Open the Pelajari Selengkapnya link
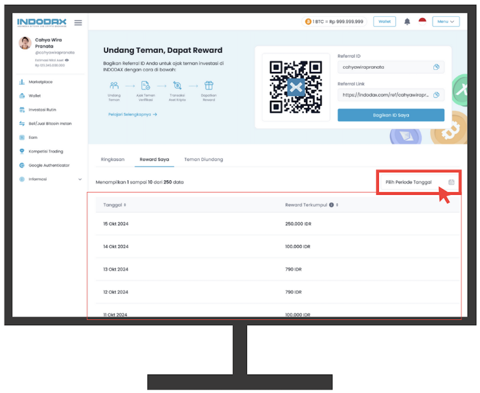This screenshot has width=480, height=393. click(132, 114)
